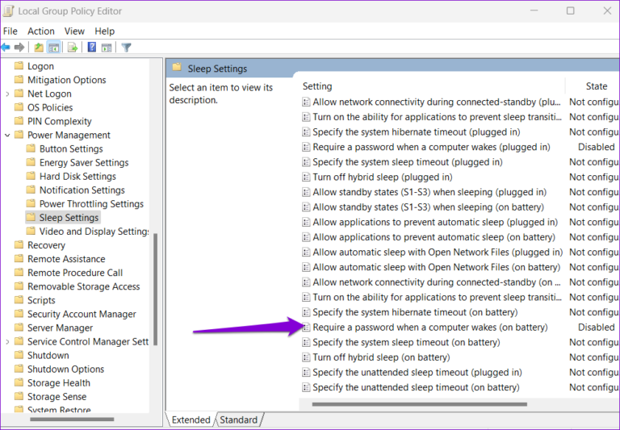
Task: Select Power Throttling Settings folder
Action: click(x=91, y=204)
